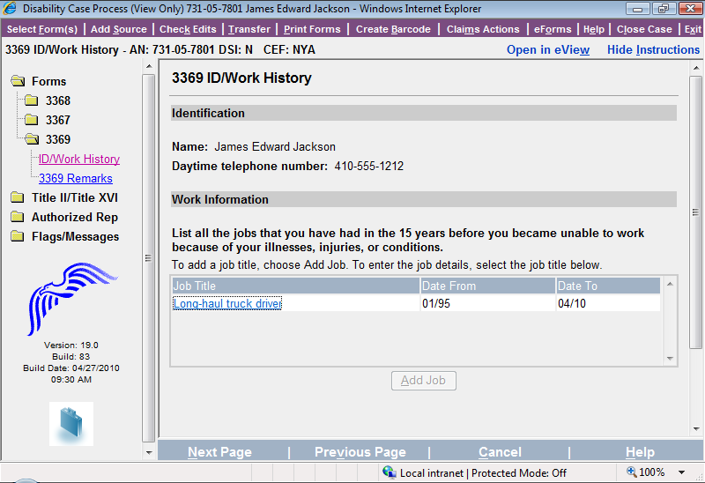Click Cancel in bottom bar
The height and width of the screenshot is (483, 705).
500,452
